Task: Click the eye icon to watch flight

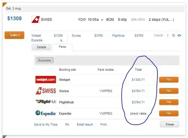Action: (x=179, y=36)
